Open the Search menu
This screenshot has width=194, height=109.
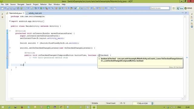coord(28,4)
